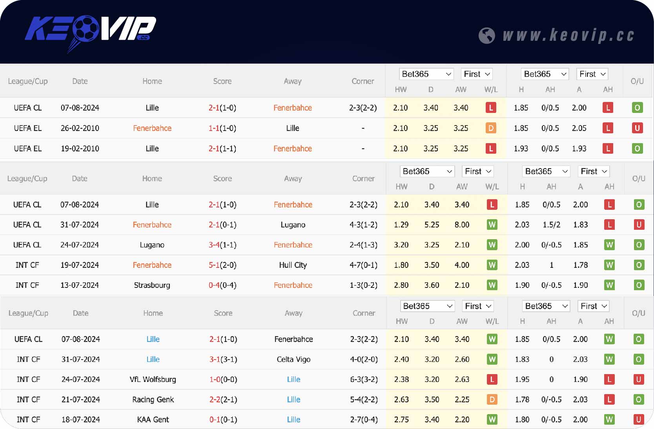
Task: Click the blue Lille link in Celta Vigo row
Action: [x=153, y=359]
